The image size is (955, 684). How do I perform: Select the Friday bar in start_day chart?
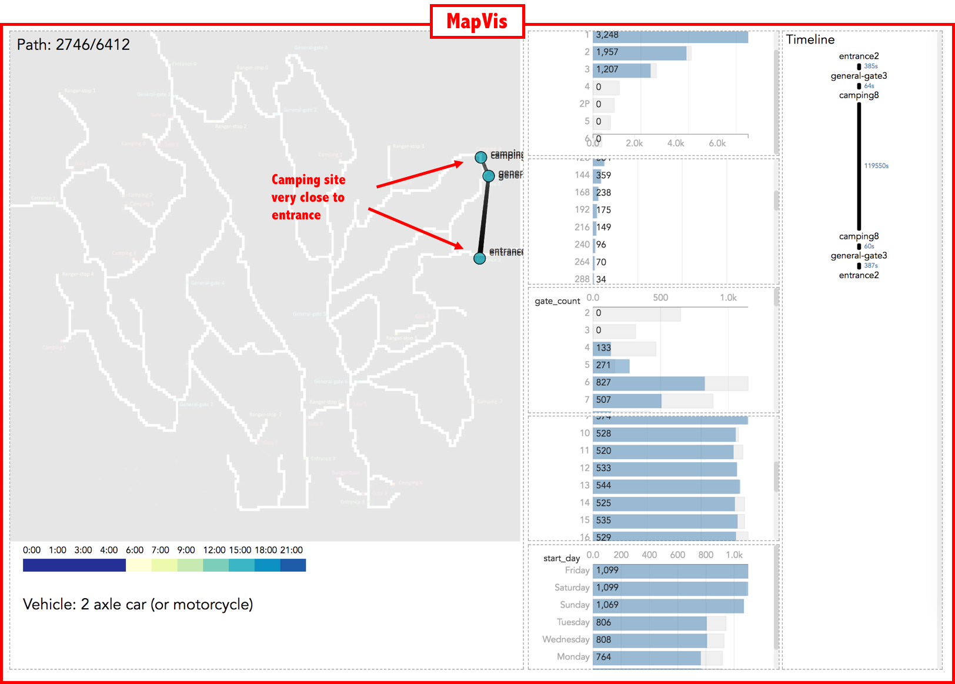(670, 570)
